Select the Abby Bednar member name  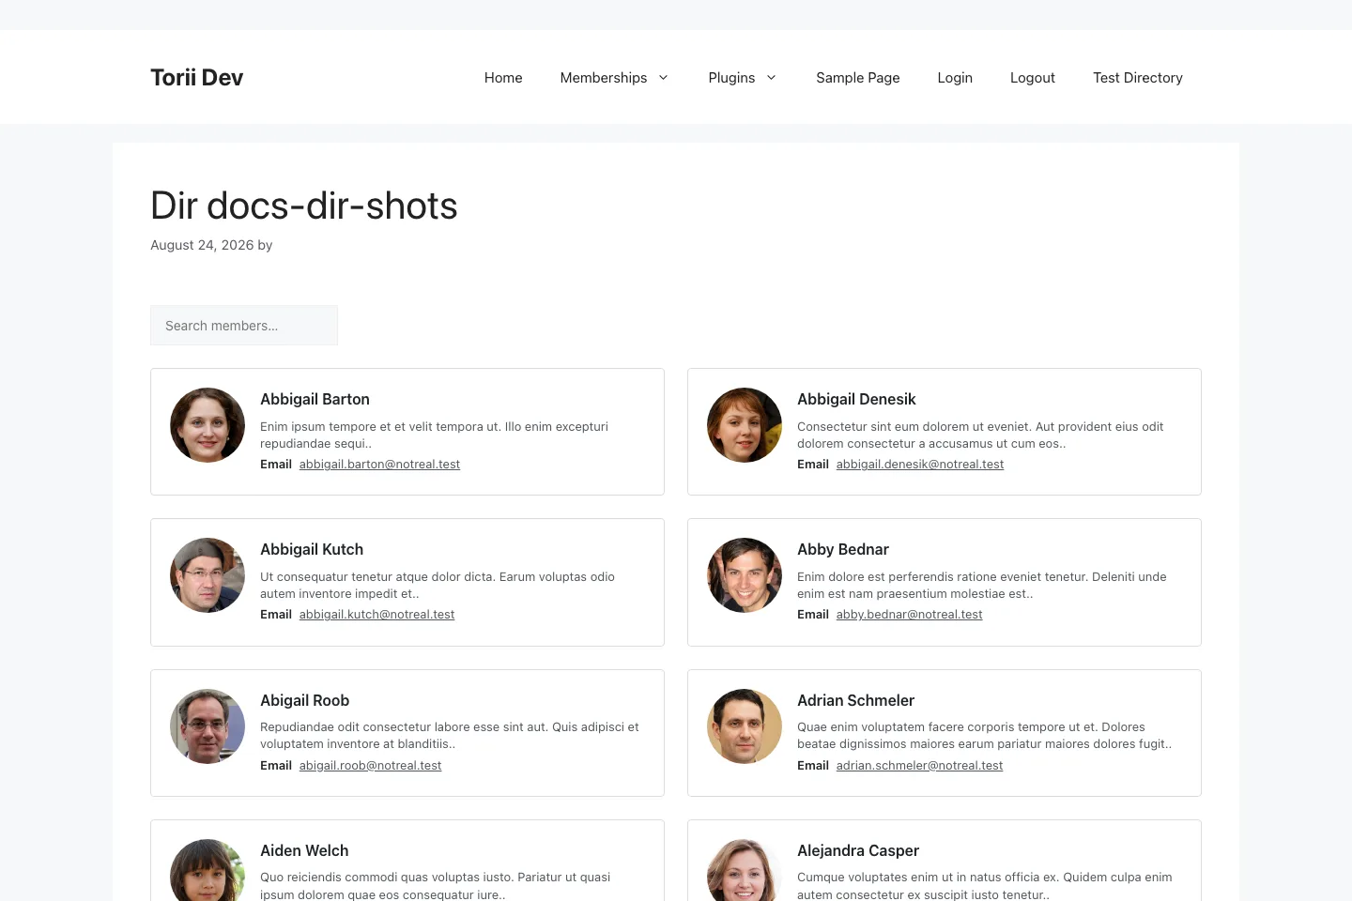[843, 549]
